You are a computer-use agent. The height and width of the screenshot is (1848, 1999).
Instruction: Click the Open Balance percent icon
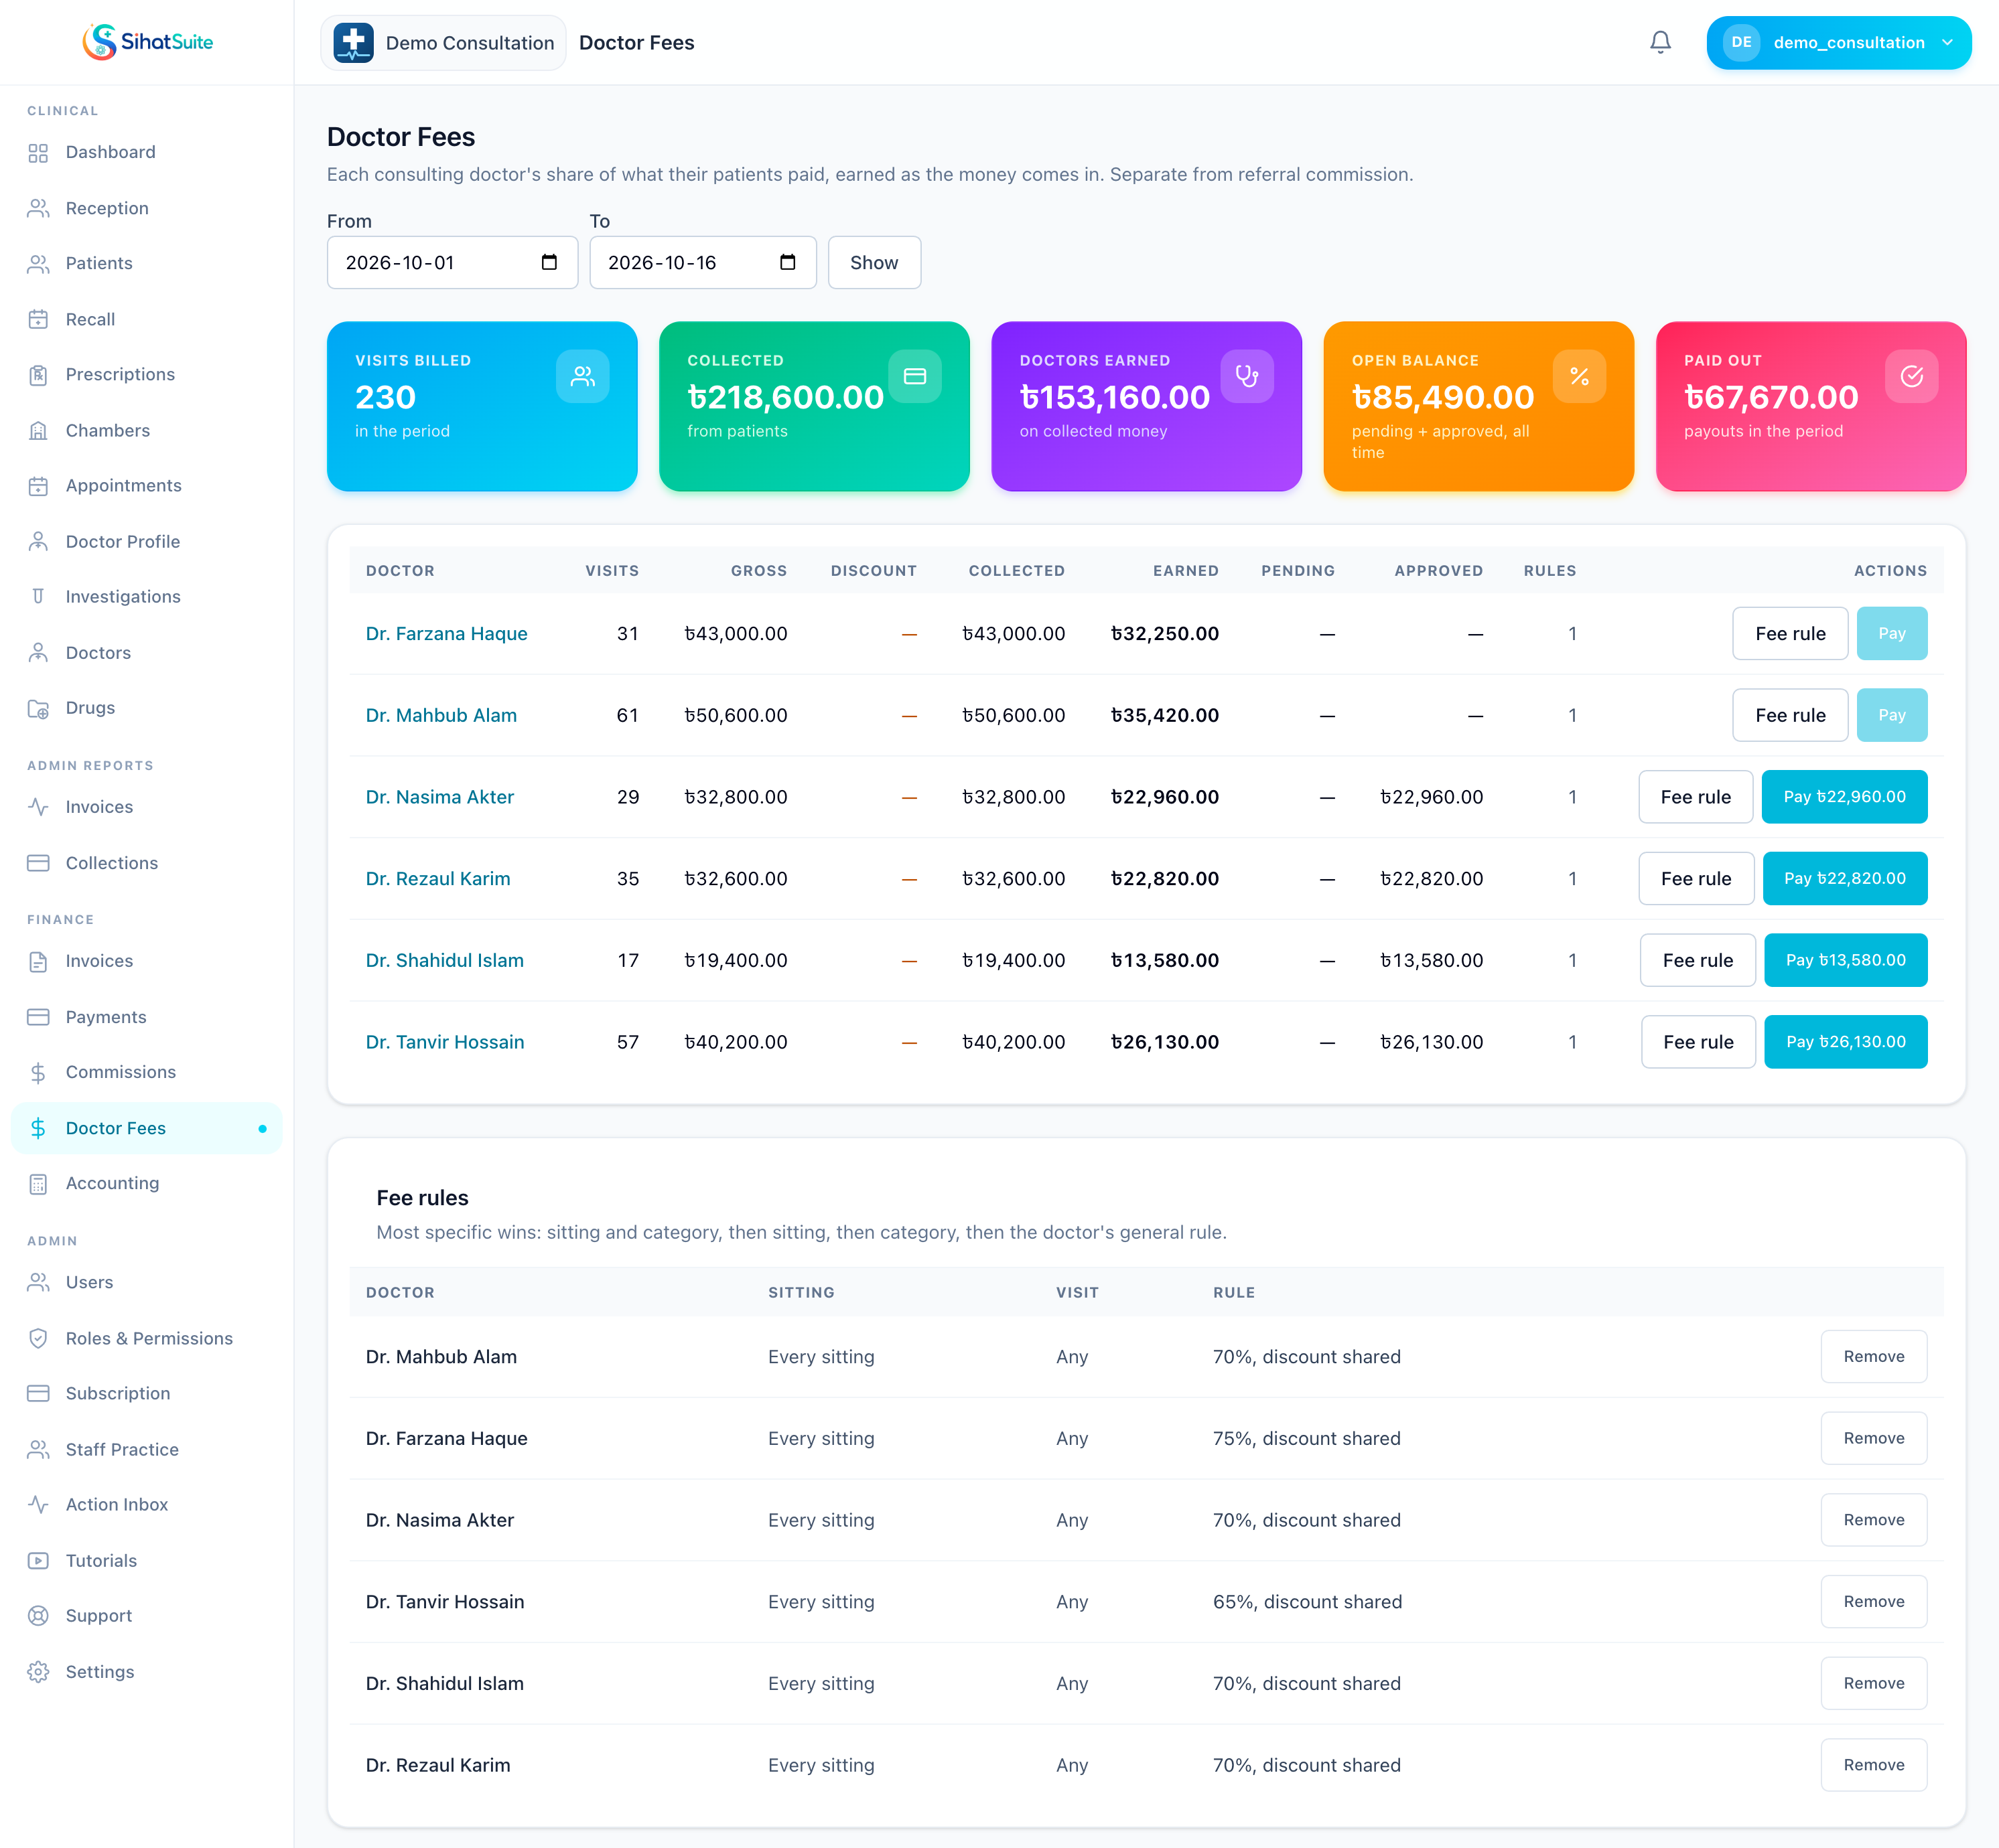1579,376
